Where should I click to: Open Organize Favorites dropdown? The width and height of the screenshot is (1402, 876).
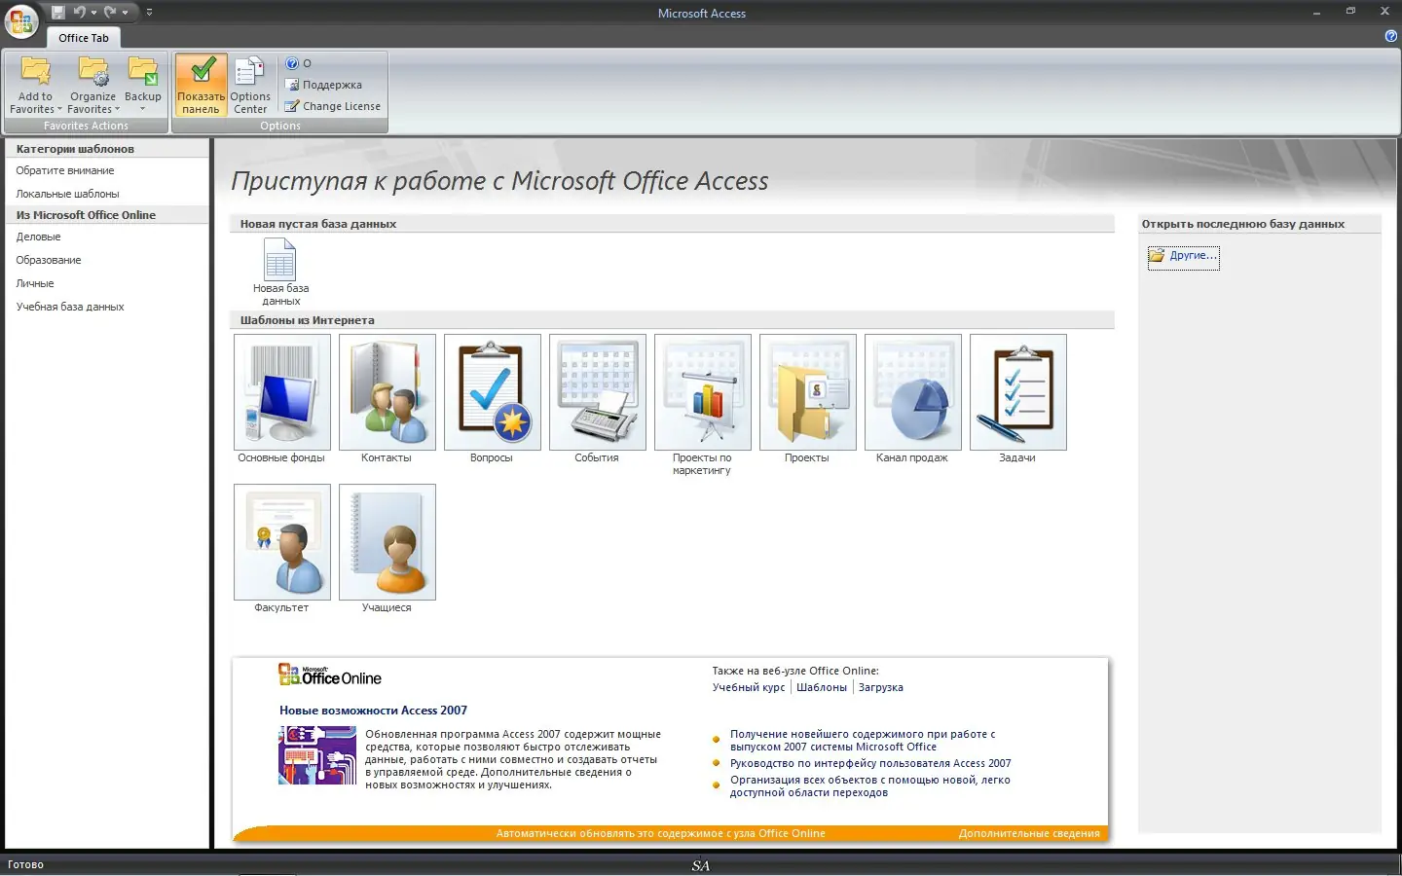coord(93,85)
